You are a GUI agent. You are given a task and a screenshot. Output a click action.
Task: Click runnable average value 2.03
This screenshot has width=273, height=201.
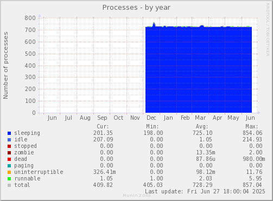(206, 178)
